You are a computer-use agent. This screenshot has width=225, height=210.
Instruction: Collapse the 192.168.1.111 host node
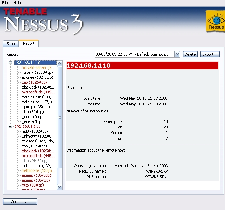pyautogui.click(x=10, y=126)
